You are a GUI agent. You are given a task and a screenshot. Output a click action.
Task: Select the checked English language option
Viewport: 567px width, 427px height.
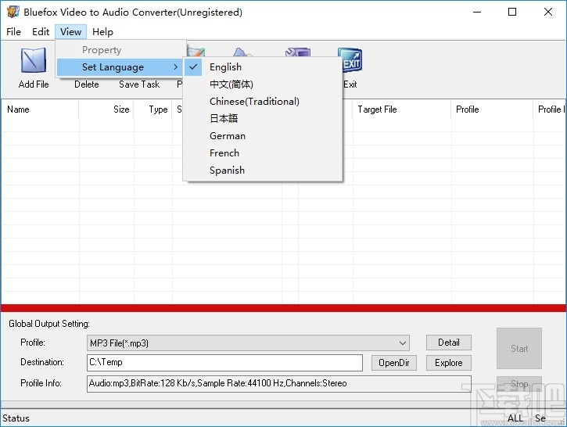tap(263, 67)
